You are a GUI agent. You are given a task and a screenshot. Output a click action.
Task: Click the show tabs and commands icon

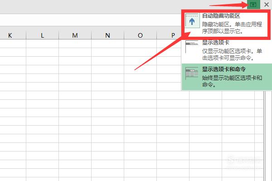[192, 73]
